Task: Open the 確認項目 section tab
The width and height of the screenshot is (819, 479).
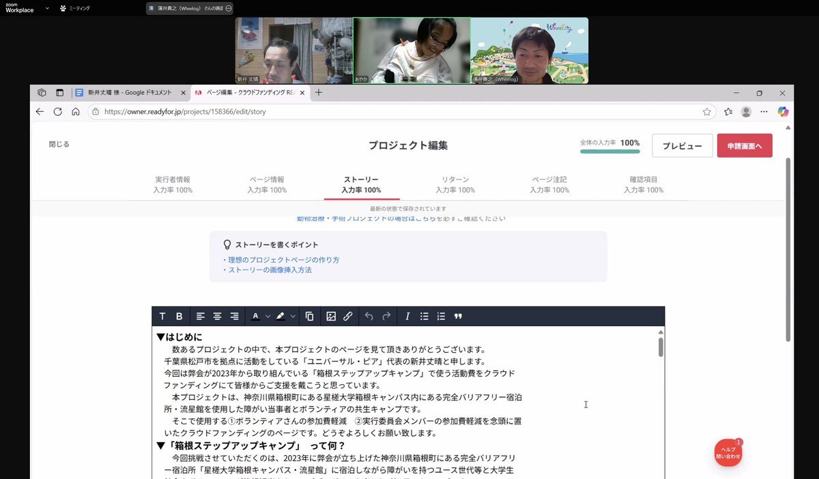Action: click(644, 185)
